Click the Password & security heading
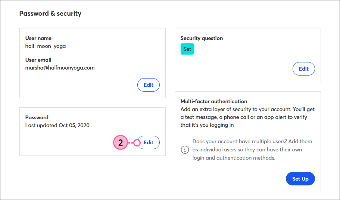Screen dimensions: 340x200 (50, 13)
